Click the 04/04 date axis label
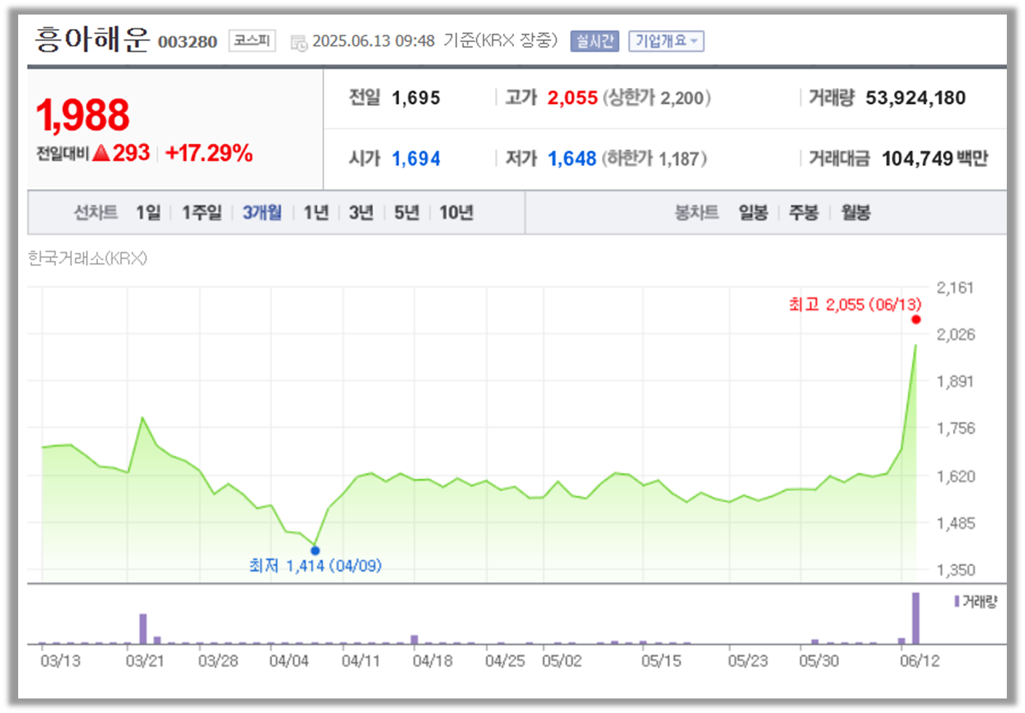1025x713 pixels. (289, 661)
